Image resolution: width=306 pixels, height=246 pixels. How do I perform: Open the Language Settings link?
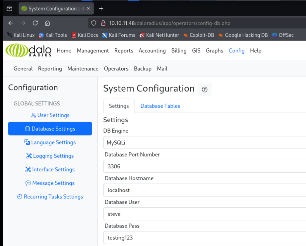click(50, 142)
